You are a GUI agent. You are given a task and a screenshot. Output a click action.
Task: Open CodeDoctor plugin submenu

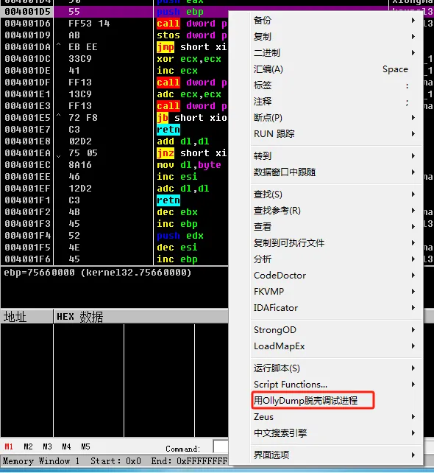(x=335, y=276)
